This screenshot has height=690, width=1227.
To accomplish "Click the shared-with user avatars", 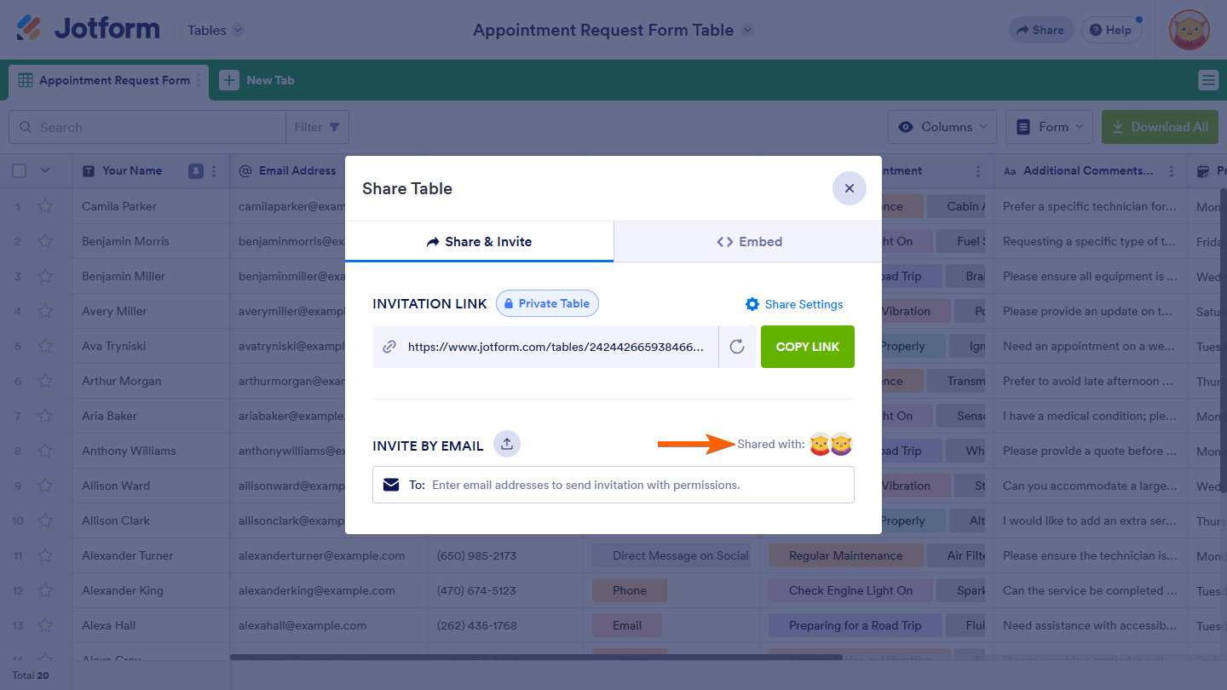I will [830, 444].
